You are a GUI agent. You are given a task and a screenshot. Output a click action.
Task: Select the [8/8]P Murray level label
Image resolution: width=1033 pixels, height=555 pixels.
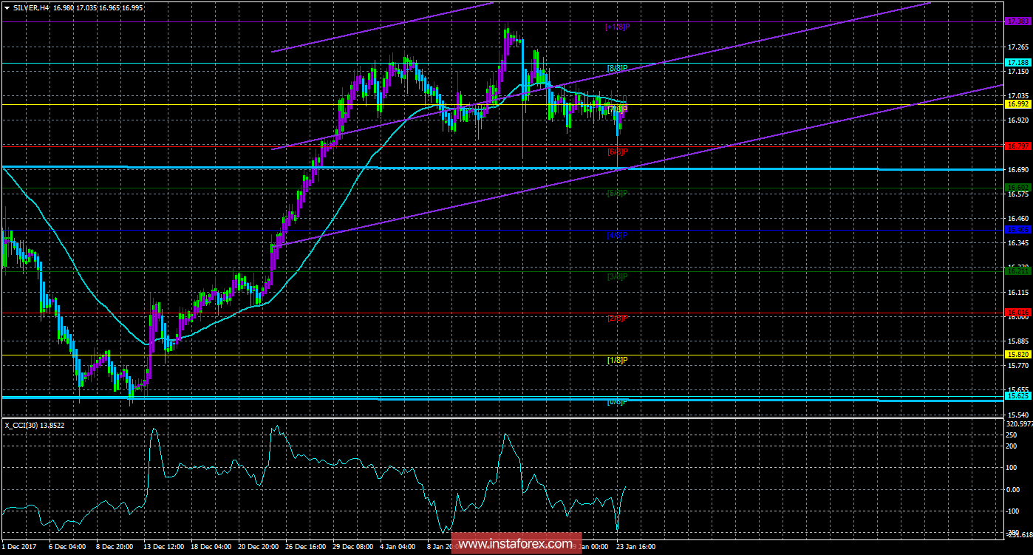click(x=616, y=69)
